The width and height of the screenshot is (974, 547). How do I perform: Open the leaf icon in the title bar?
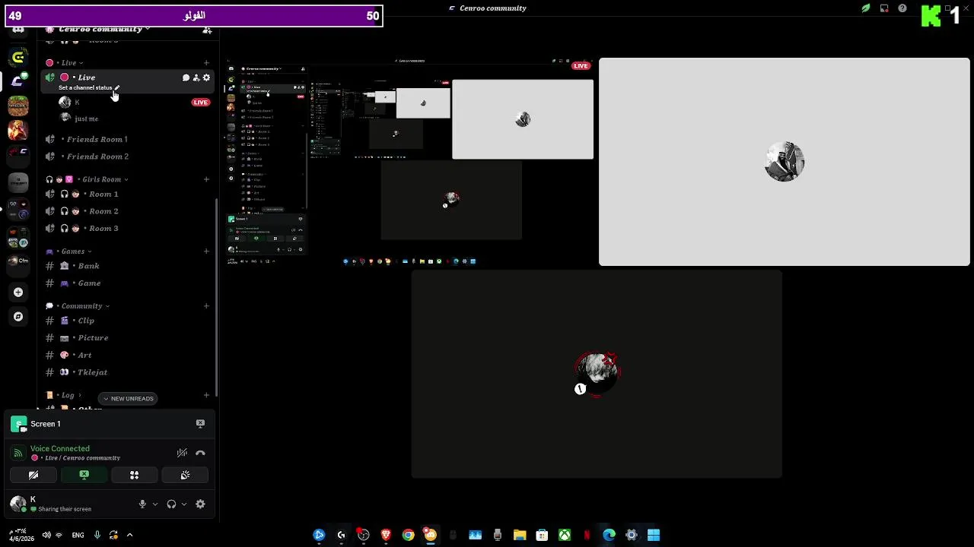pyautogui.click(x=866, y=8)
